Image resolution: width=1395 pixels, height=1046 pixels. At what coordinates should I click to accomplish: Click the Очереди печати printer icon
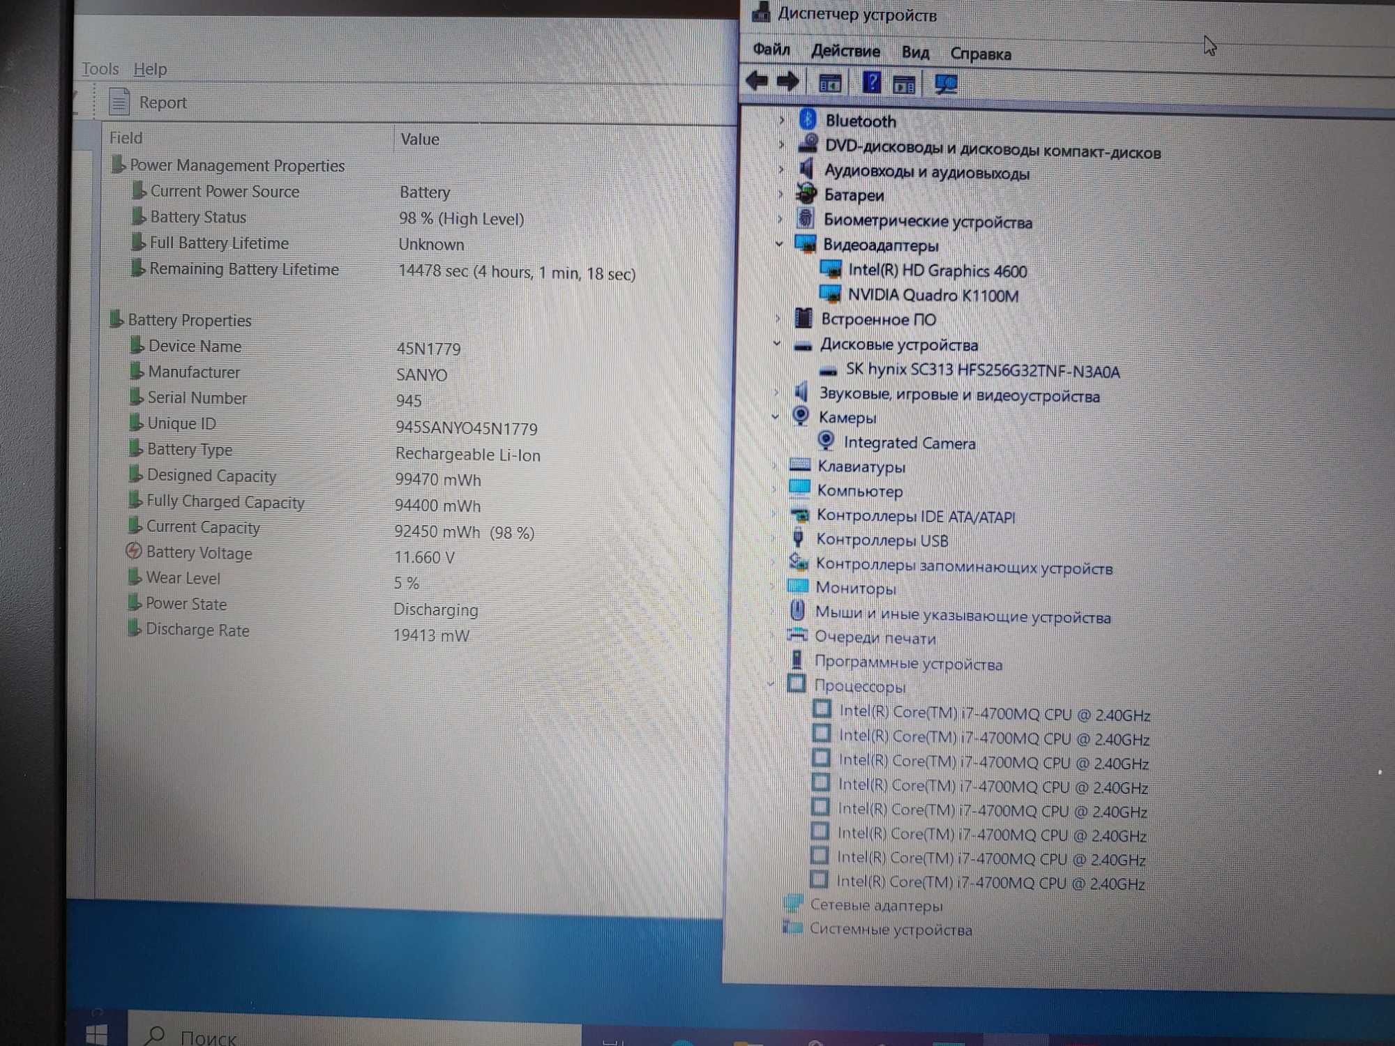[797, 635]
